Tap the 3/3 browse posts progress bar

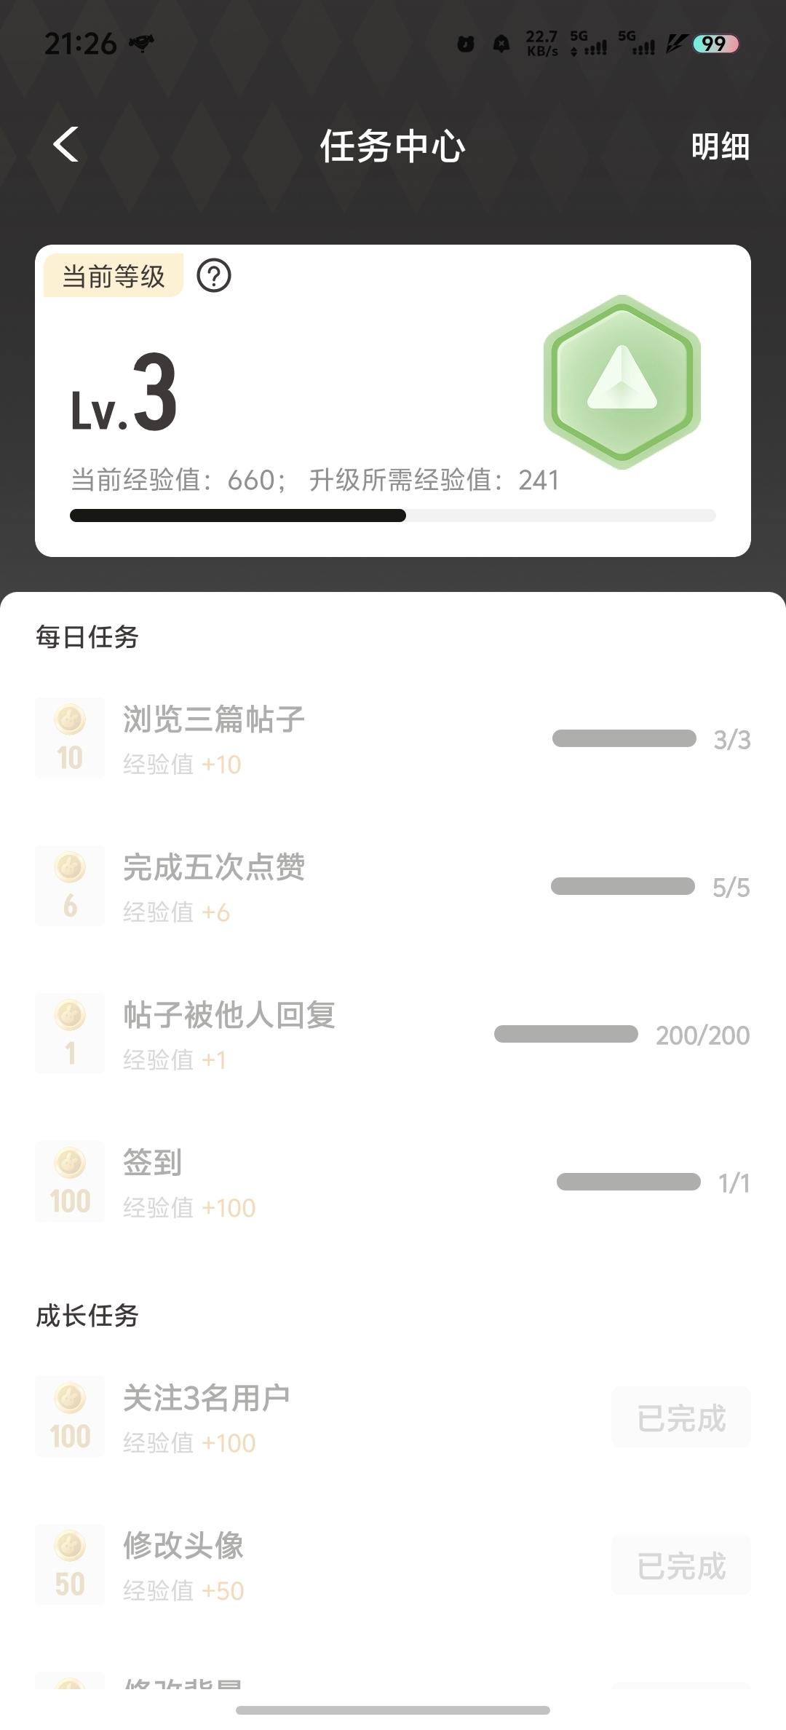(x=624, y=739)
